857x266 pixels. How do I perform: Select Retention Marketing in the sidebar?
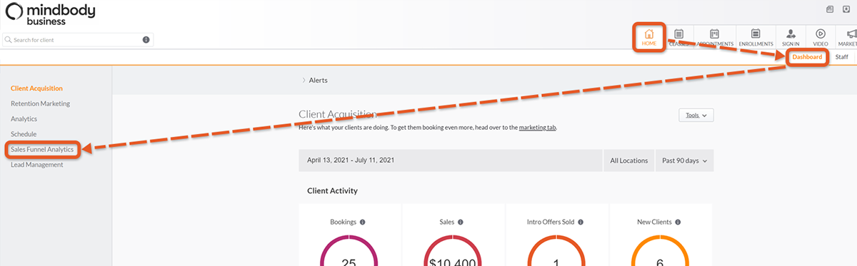pos(40,103)
